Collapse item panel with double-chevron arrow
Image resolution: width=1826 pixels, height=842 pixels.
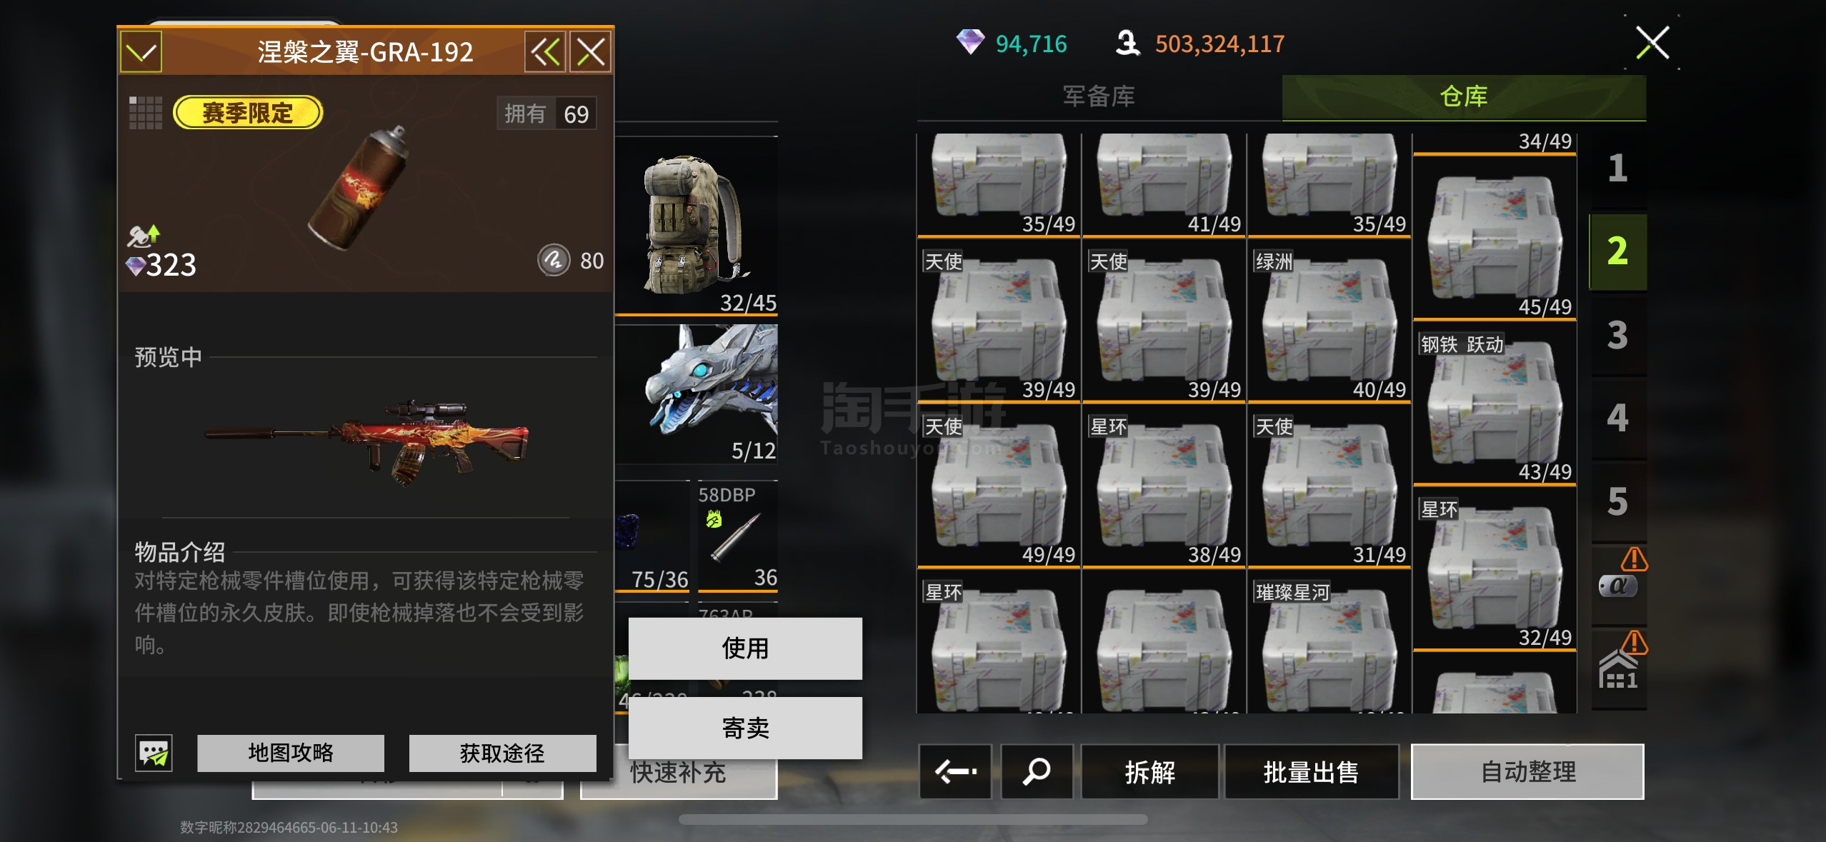coord(545,51)
